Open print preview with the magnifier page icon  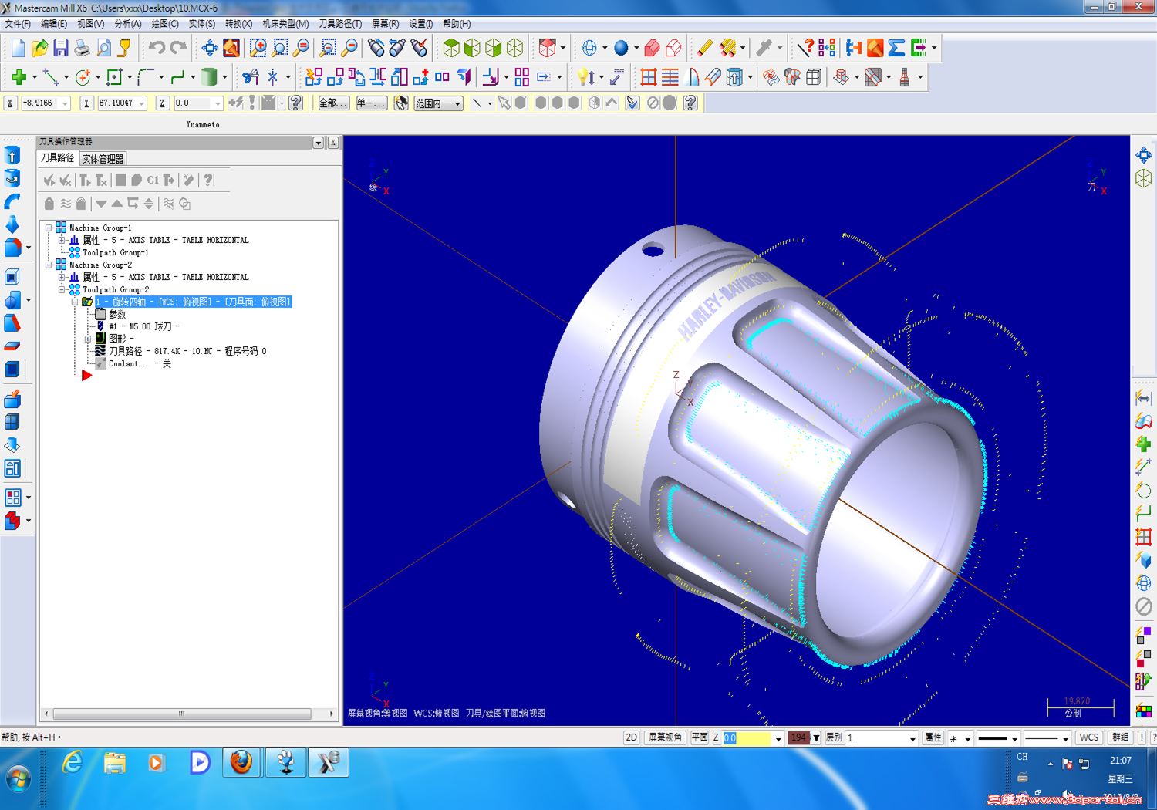(103, 48)
